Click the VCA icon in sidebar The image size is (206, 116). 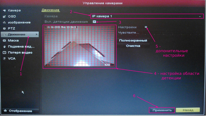[4, 59]
